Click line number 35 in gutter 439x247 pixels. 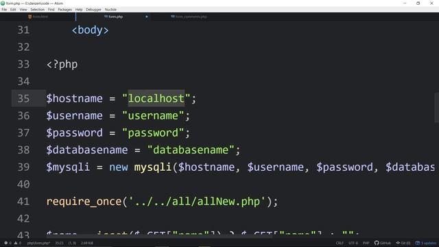pos(23,99)
